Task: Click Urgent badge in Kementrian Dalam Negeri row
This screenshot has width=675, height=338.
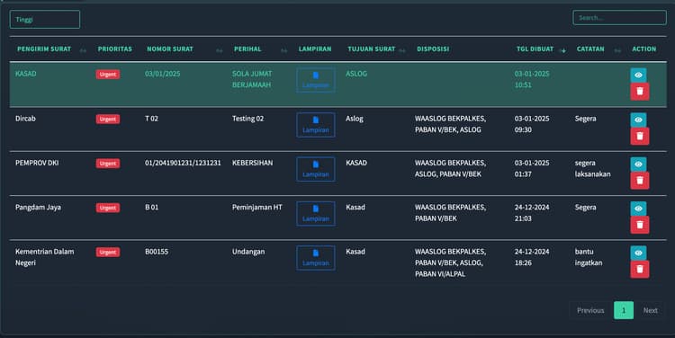Action: pyautogui.click(x=108, y=252)
